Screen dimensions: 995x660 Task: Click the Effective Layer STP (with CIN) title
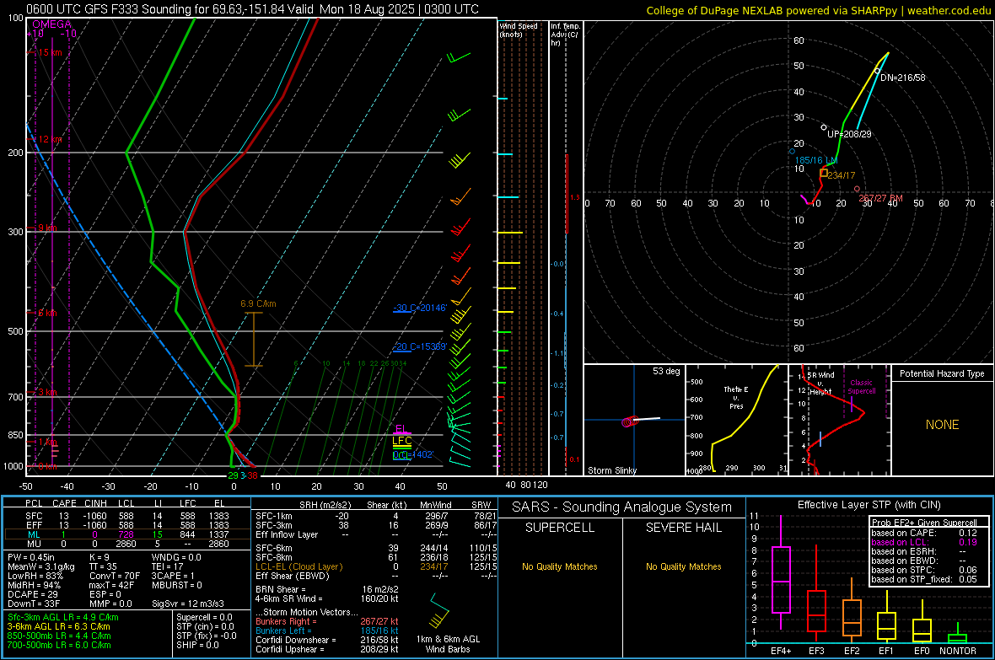click(869, 505)
